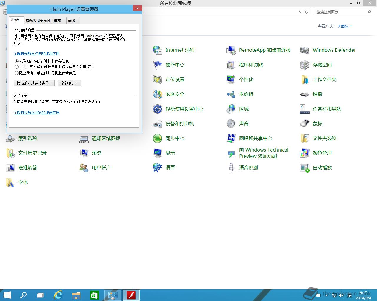Open 声音 speaker icon
Screen dimensions: 377x301
click(231, 123)
